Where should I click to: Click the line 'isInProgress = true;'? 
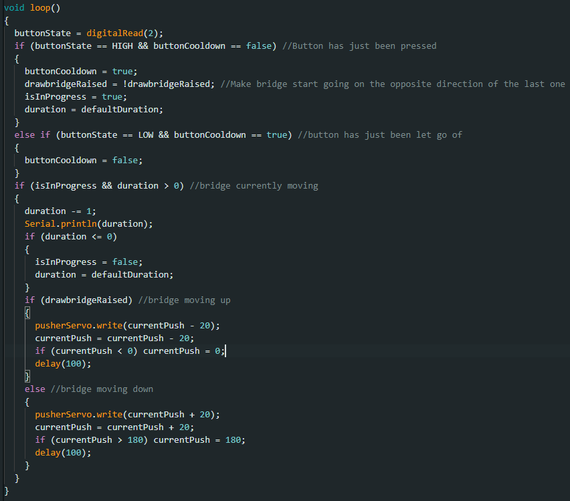click(76, 97)
